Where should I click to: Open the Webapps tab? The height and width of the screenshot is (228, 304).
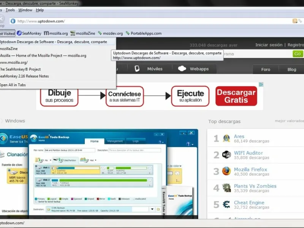pos(194,69)
